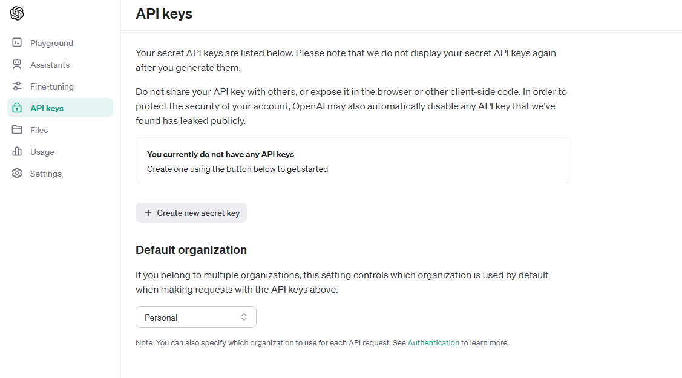This screenshot has width=682, height=378.
Task: Click the API keys lock icon
Action: coord(17,108)
